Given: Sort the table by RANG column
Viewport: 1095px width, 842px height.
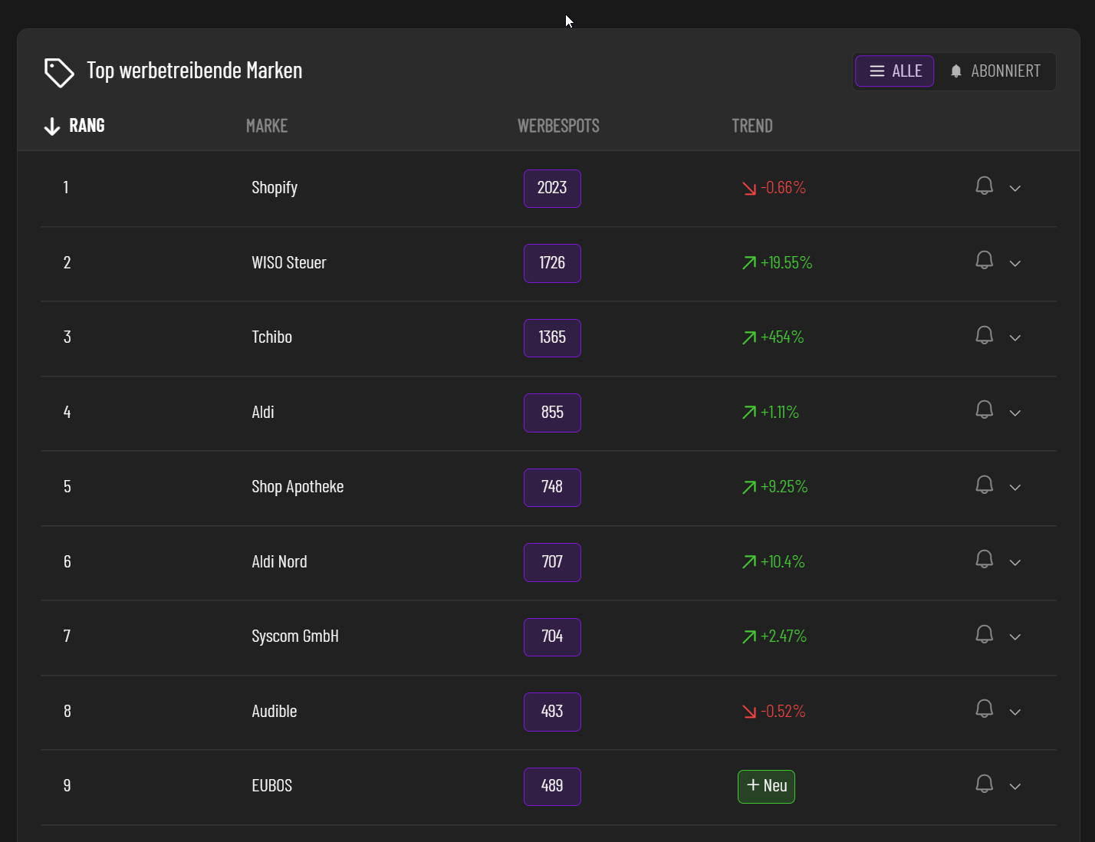Looking at the screenshot, I should (74, 126).
